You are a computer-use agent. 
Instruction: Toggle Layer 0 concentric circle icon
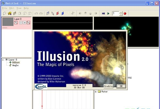click(21, 23)
